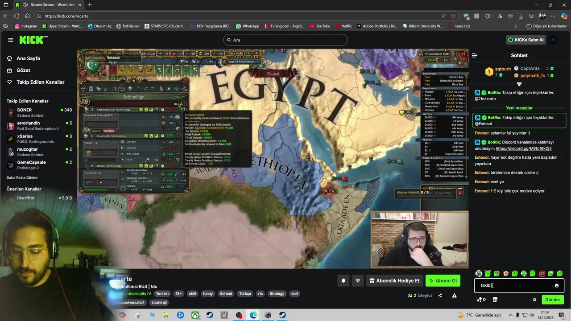Insert the angry red emote

542,273
